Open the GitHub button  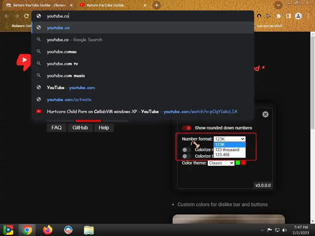(x=80, y=128)
